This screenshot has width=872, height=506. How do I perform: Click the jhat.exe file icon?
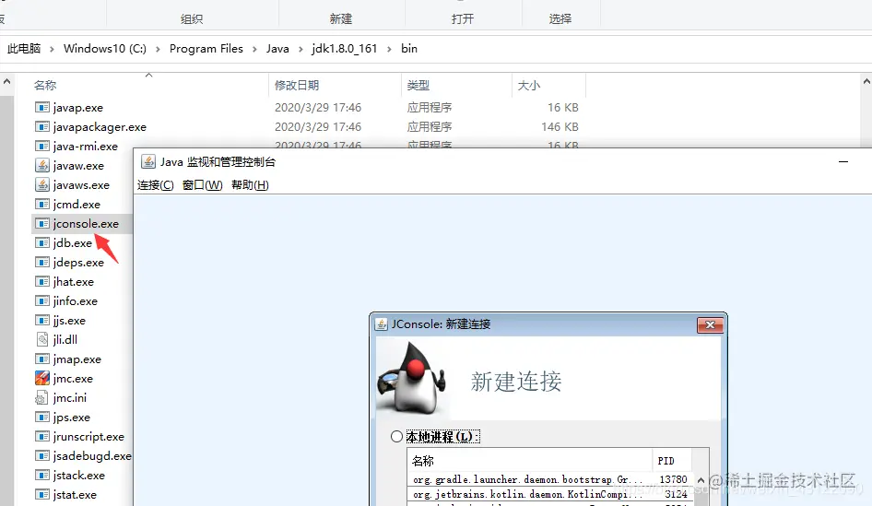point(41,281)
